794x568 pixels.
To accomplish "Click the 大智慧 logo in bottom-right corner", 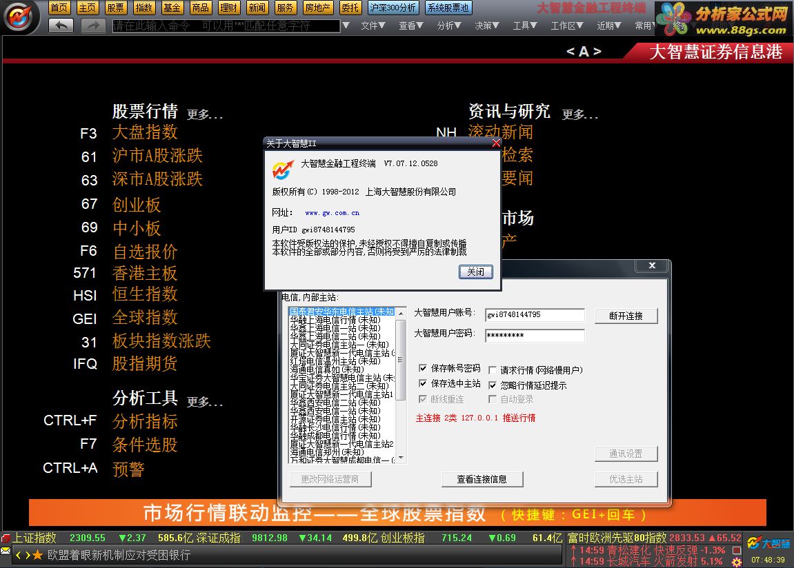I will [x=768, y=544].
